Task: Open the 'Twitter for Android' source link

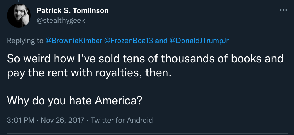Action: click(x=122, y=120)
